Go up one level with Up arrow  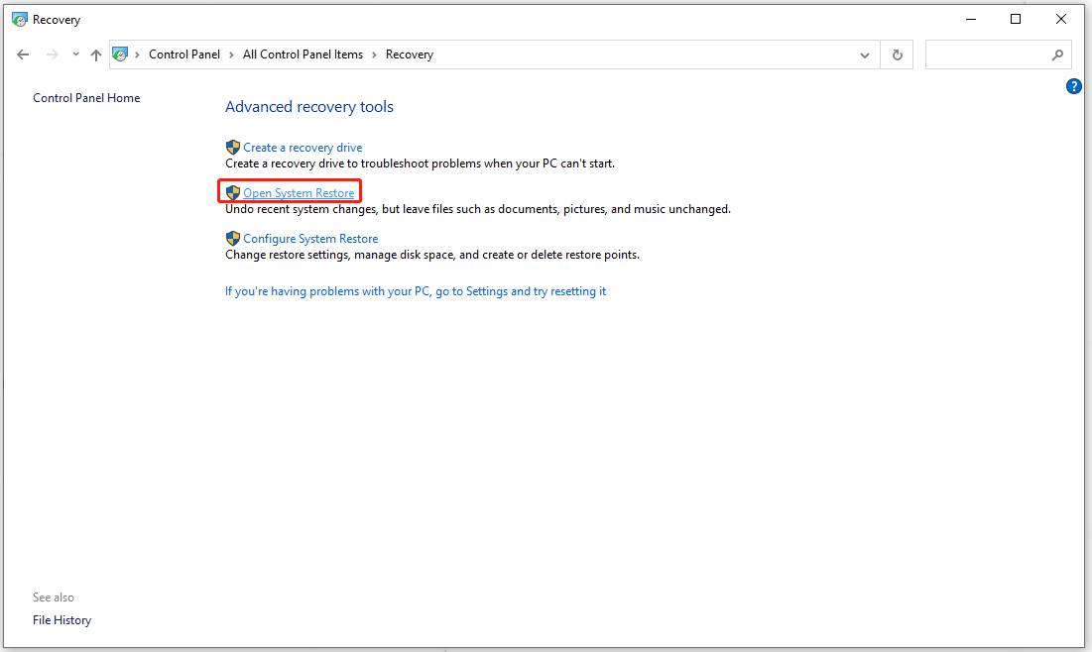click(x=96, y=54)
